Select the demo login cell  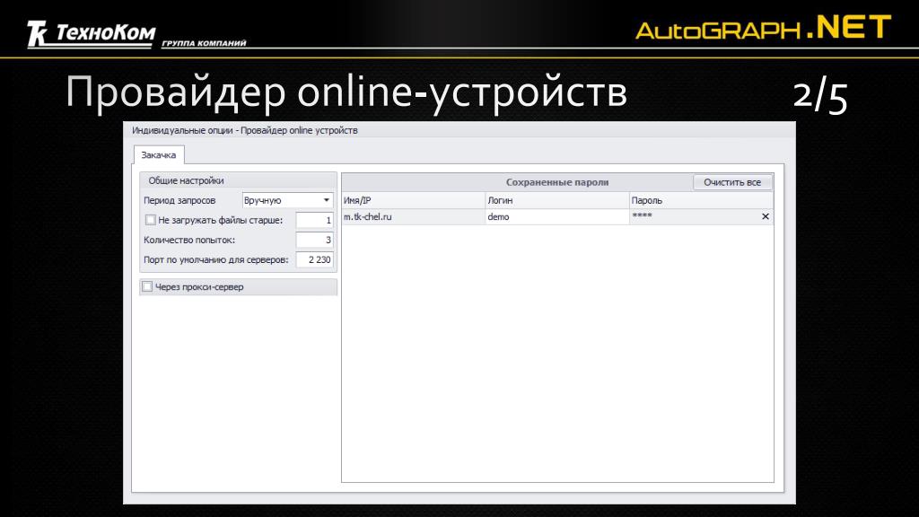(x=557, y=217)
